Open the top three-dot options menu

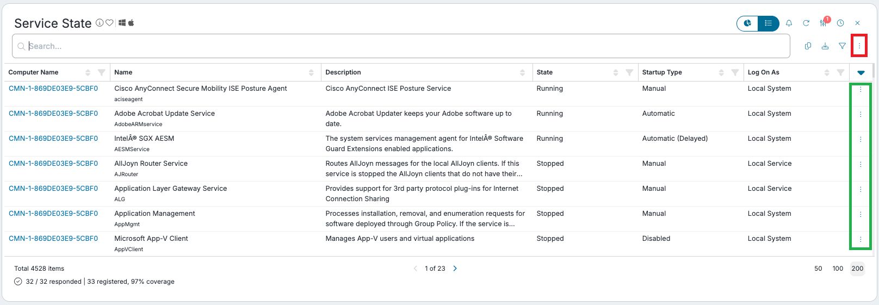point(859,46)
